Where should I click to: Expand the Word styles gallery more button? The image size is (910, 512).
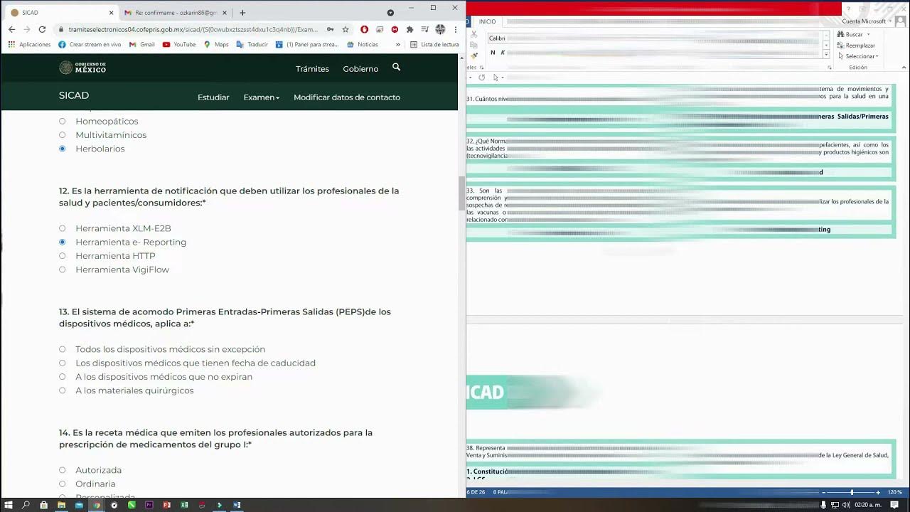(826, 55)
